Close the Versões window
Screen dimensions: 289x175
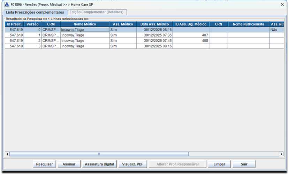point(282,5)
